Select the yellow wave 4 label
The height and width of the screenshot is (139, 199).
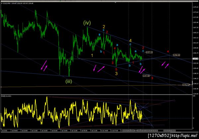[130, 41]
